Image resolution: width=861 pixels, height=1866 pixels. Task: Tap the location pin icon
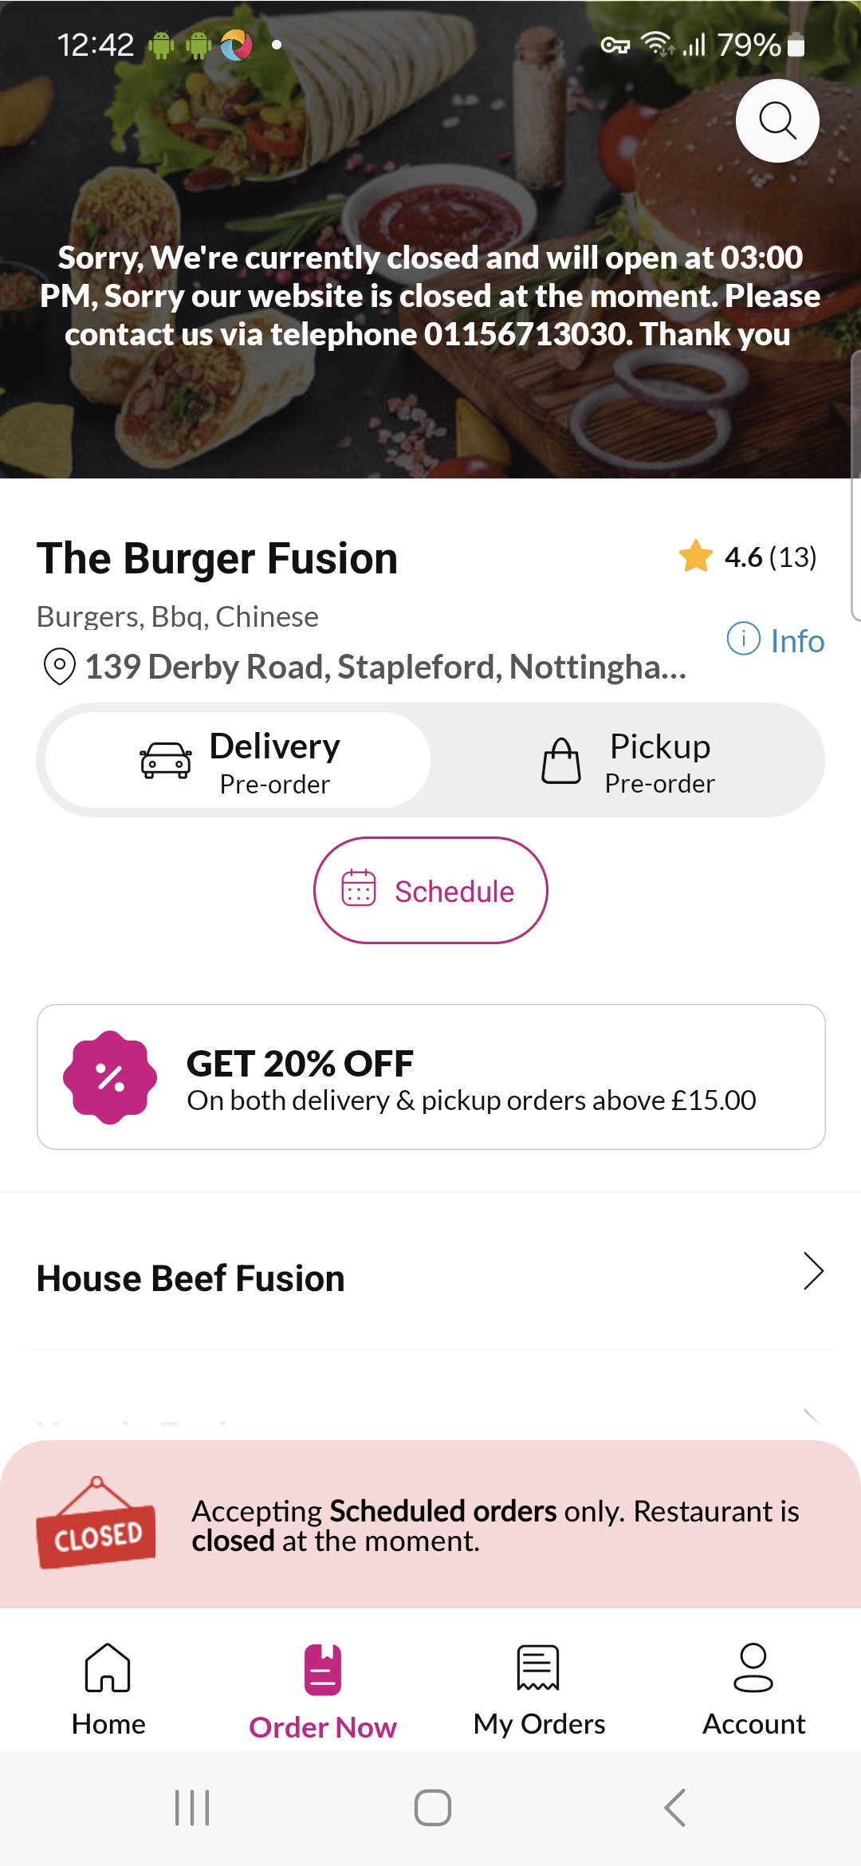pyautogui.click(x=59, y=667)
